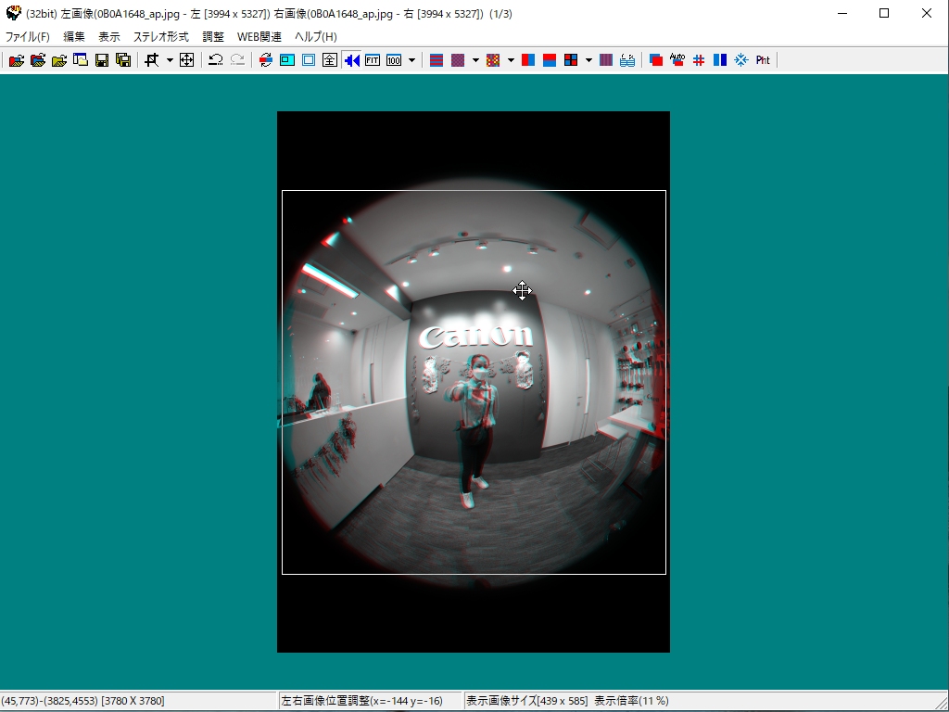Click the Canon anaglyph photo preview

click(474, 381)
